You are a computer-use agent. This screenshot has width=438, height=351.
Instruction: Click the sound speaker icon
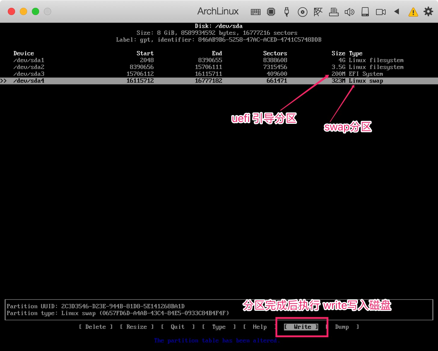(x=349, y=12)
